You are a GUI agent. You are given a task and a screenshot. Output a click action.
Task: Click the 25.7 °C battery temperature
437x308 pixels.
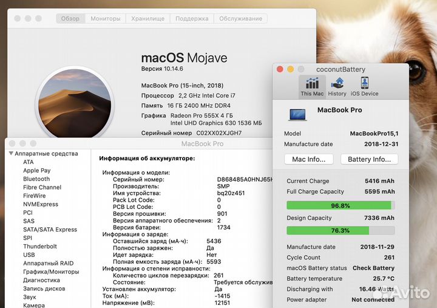click(384, 278)
